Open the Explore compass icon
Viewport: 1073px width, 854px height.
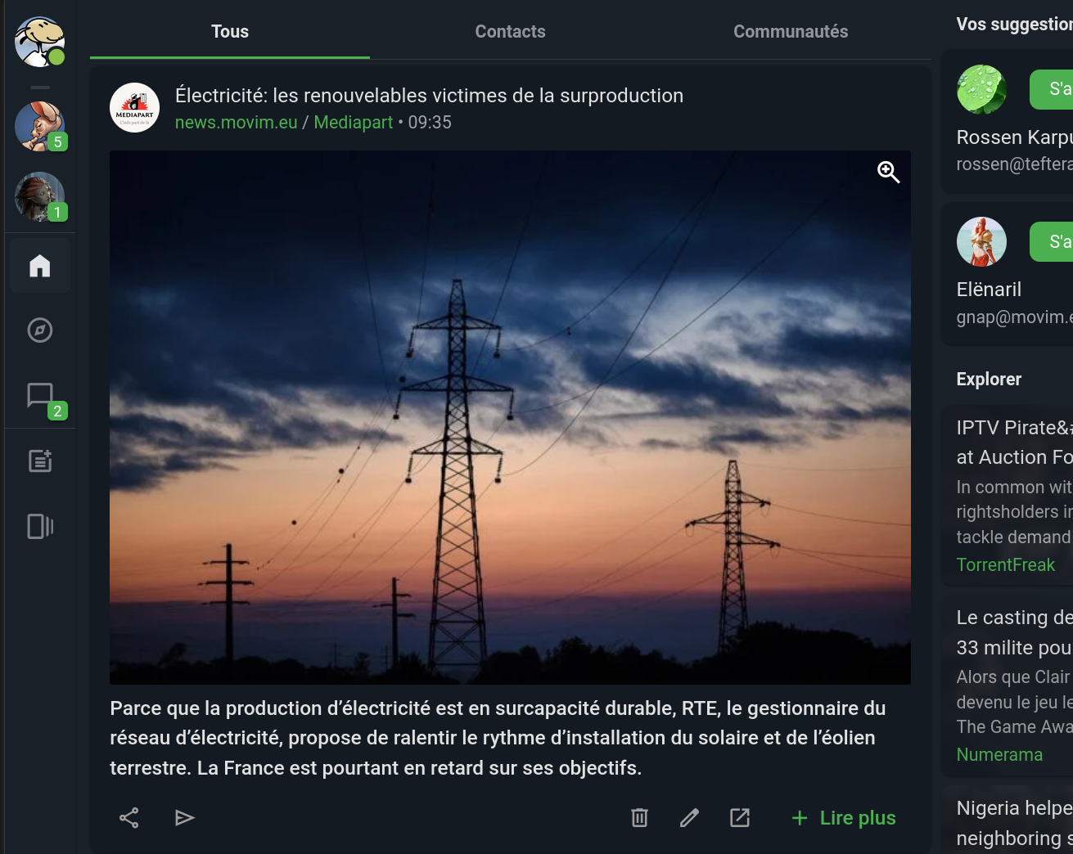40,330
